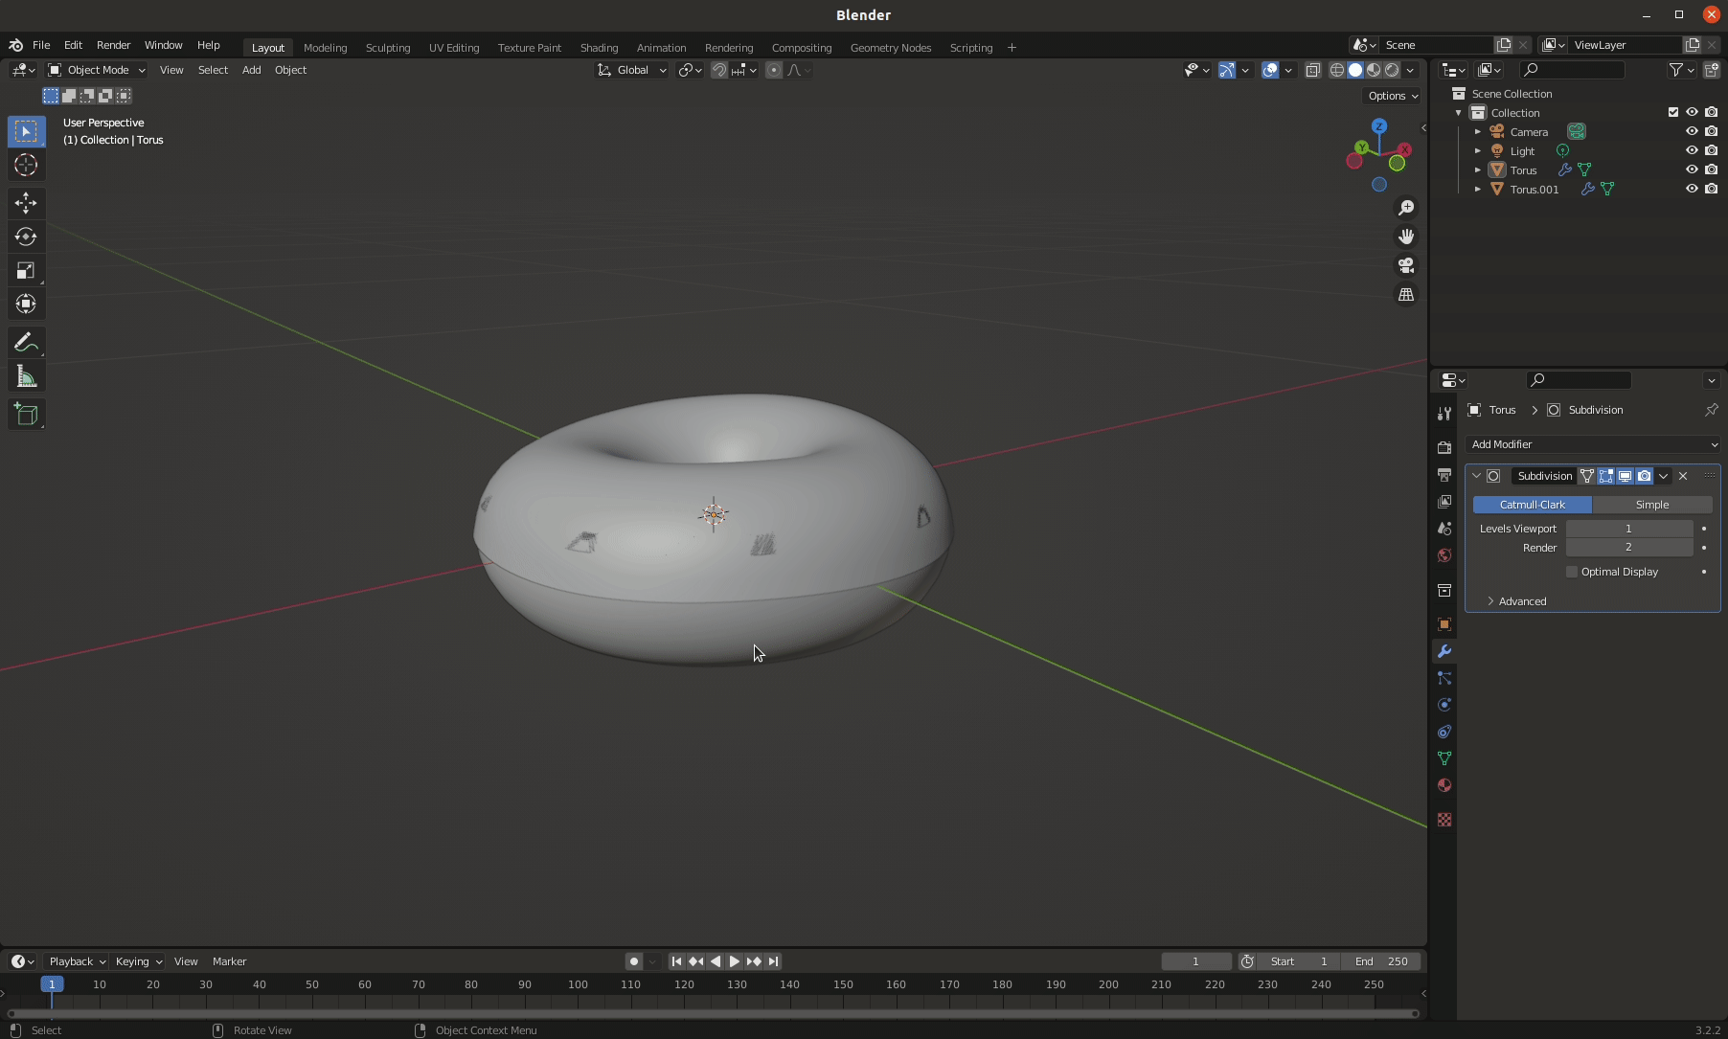Collapse the Subdivision modifier panel
The height and width of the screenshot is (1039, 1728).
(1476, 476)
